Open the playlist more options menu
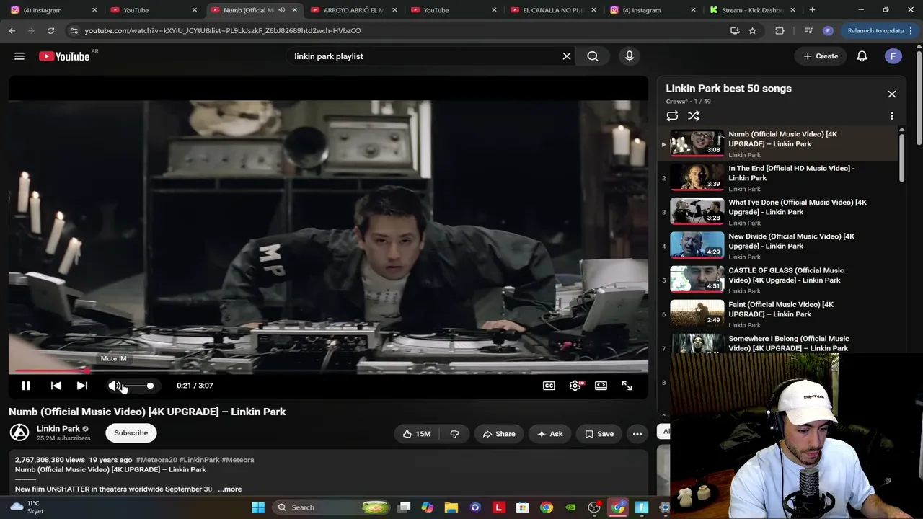923x519 pixels. 892,116
